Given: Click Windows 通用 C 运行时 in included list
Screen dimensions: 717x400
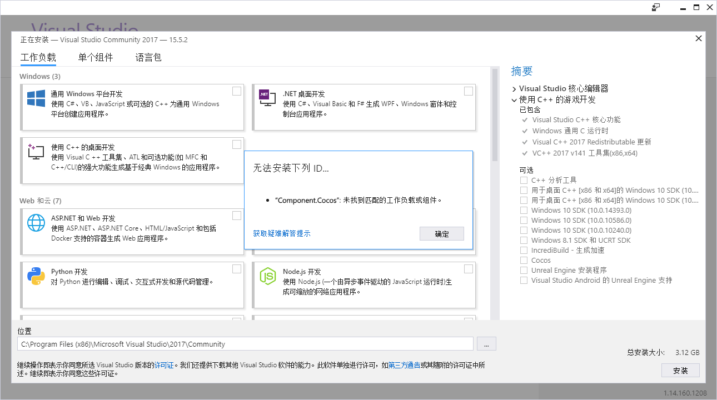Looking at the screenshot, I should tap(569, 131).
